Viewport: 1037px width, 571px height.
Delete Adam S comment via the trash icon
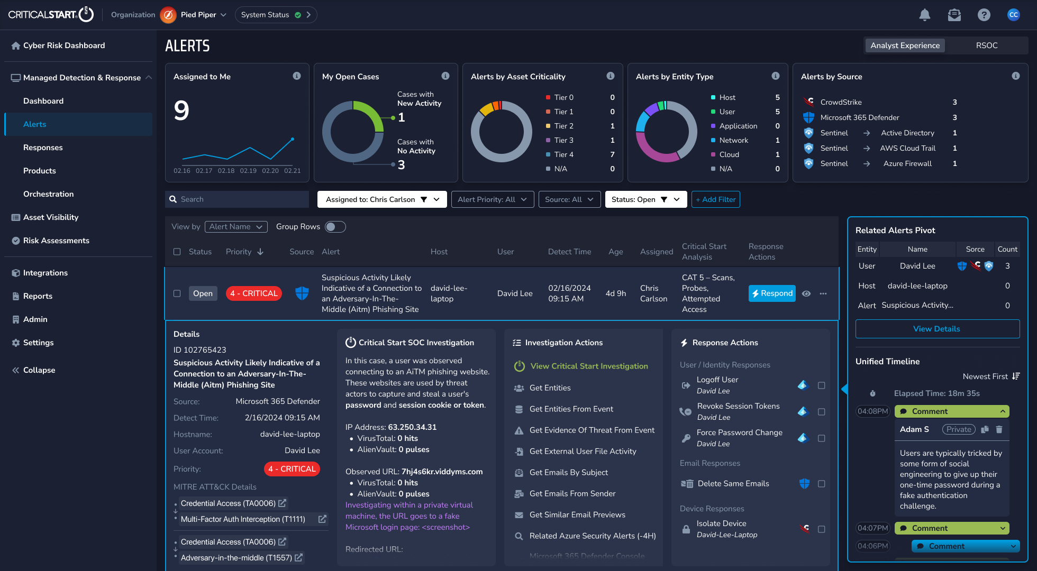point(999,429)
